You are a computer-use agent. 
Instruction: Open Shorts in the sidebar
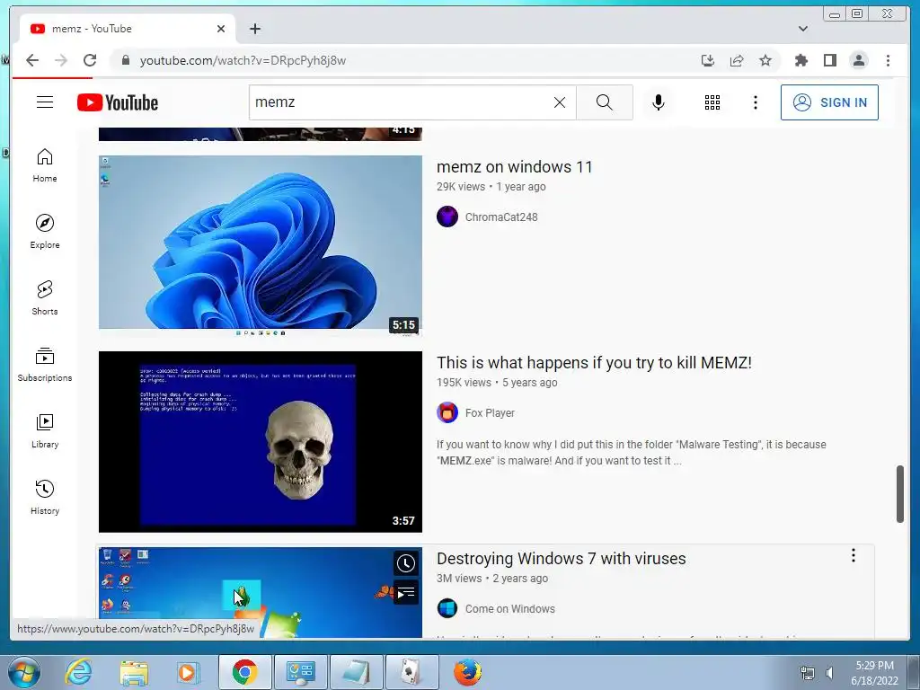point(45,298)
